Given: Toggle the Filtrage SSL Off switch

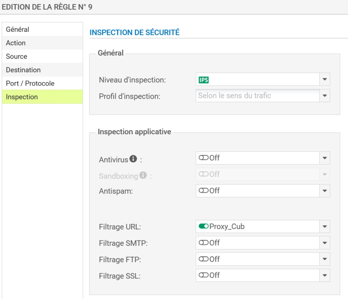Looking at the screenshot, I should [204, 275].
